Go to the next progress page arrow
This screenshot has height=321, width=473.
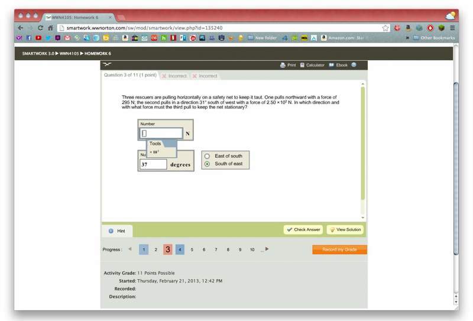tap(267, 249)
